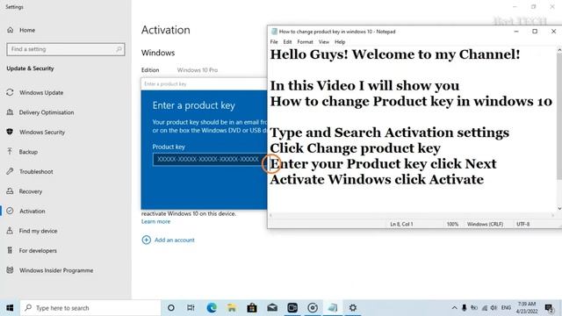Viewport: 562px width, 316px height.
Task: Click the tray microphone icon
Action: pyautogui.click(x=465, y=308)
